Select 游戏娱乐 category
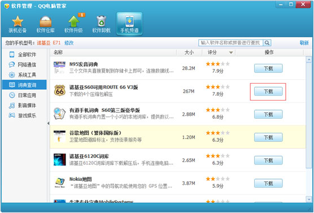This screenshot has width=314, height=213. pyautogui.click(x=24, y=116)
